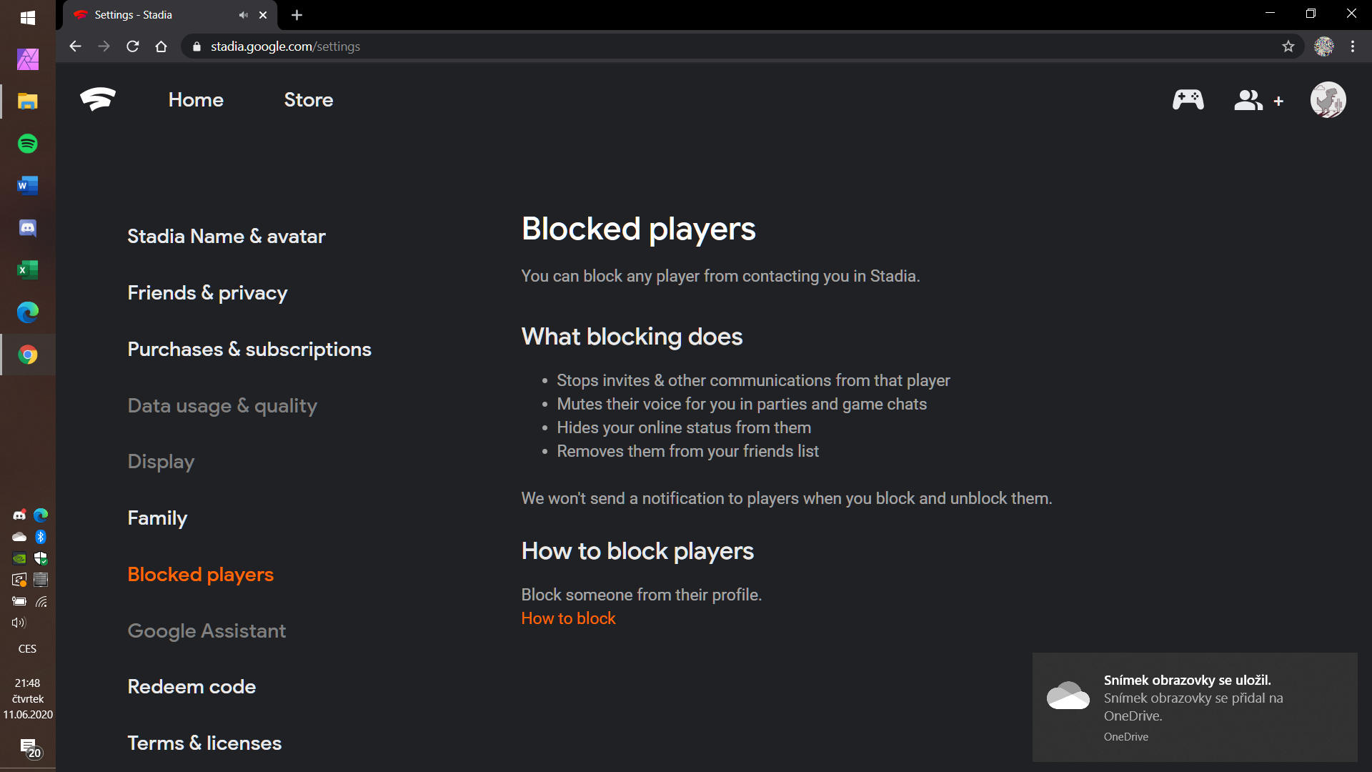The height and width of the screenshot is (772, 1372).
Task: Click the Chrome profile avatar in toolbar
Action: click(x=1323, y=46)
